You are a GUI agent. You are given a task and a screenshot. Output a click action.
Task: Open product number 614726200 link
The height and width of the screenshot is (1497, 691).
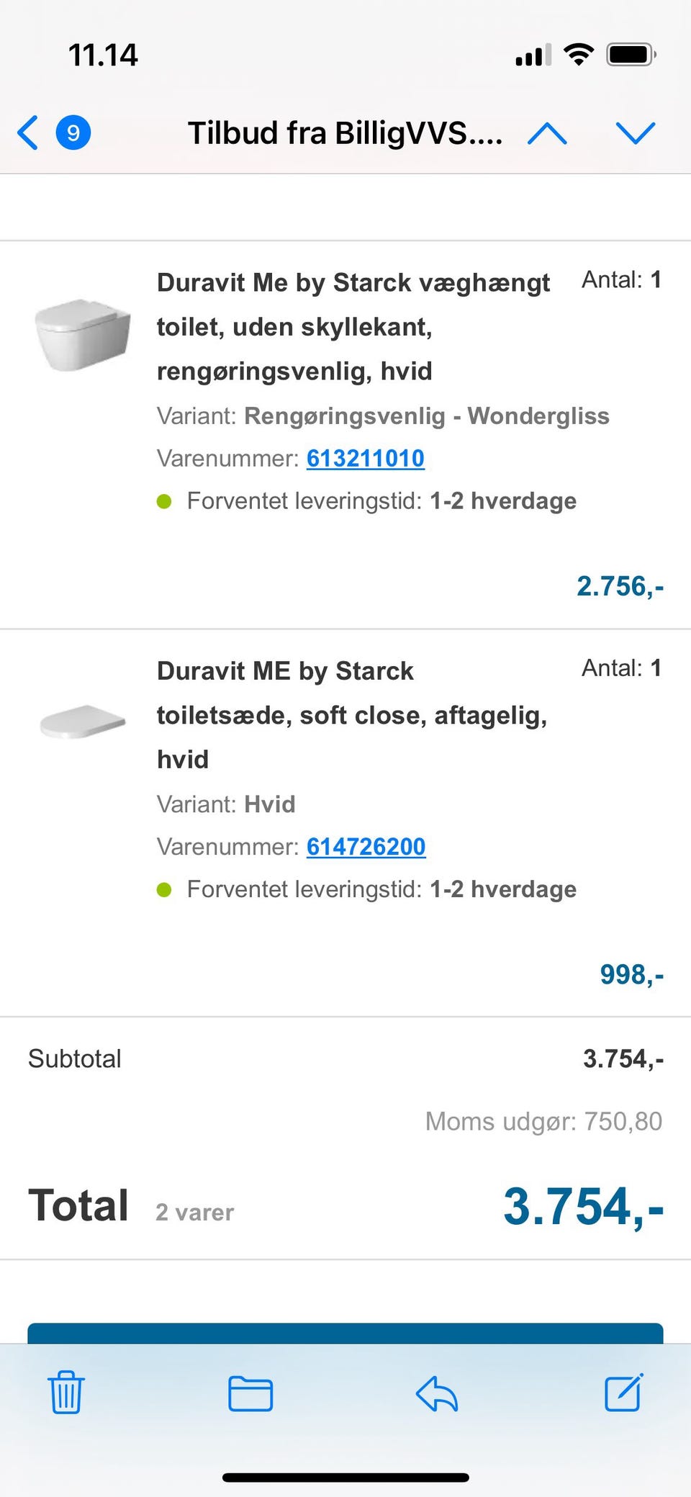pos(366,847)
